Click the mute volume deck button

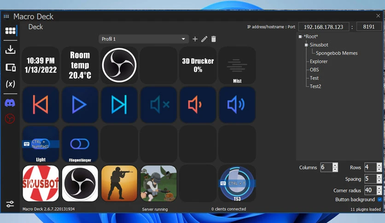(x=158, y=105)
